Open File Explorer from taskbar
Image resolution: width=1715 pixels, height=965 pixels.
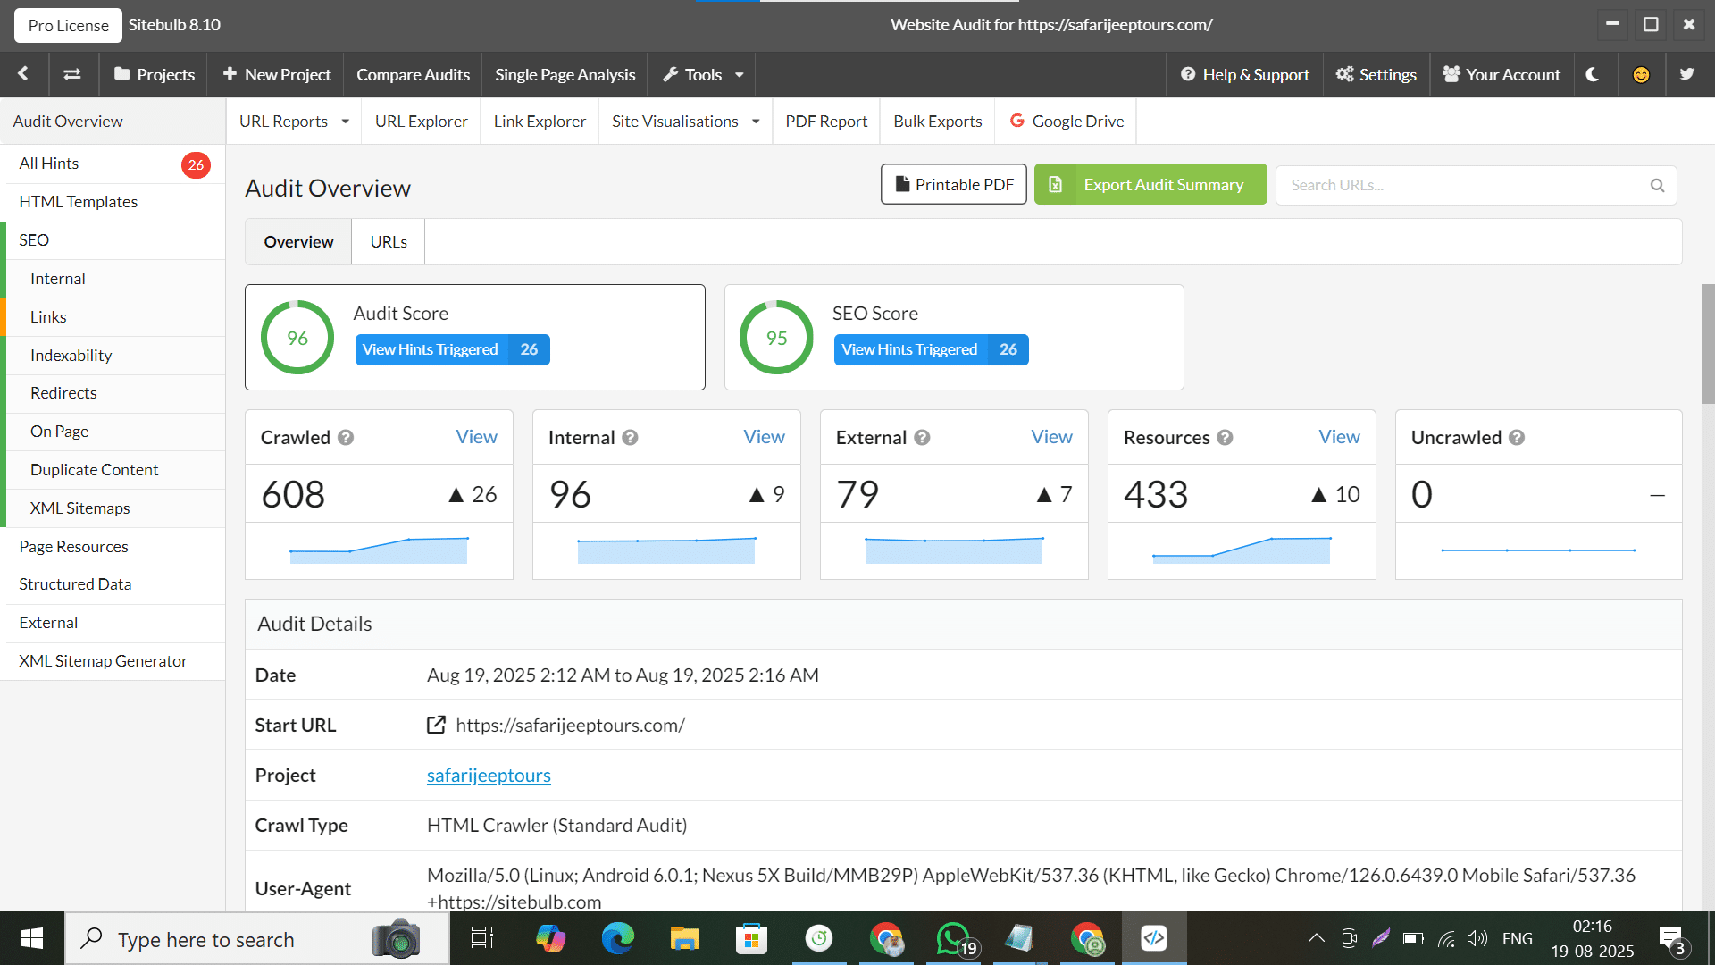[x=684, y=938]
